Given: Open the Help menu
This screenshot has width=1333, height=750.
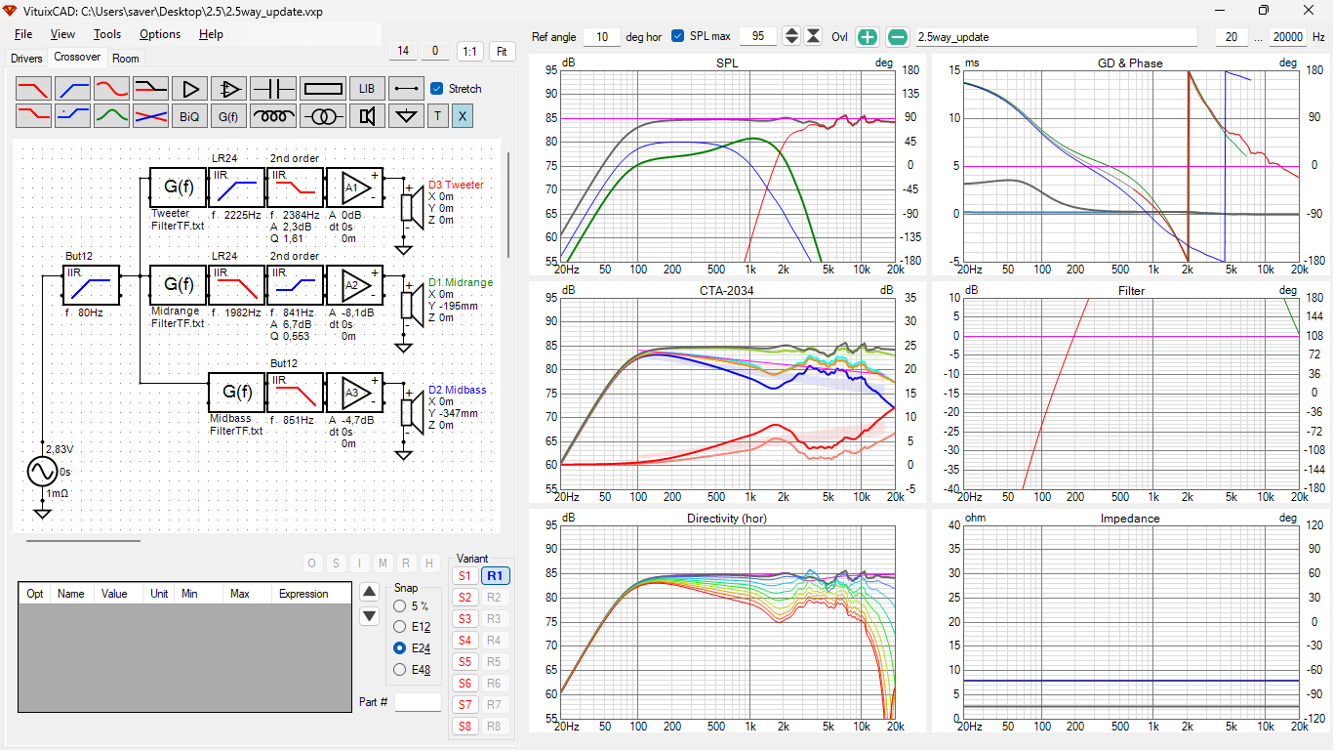Looking at the screenshot, I should pos(211,34).
